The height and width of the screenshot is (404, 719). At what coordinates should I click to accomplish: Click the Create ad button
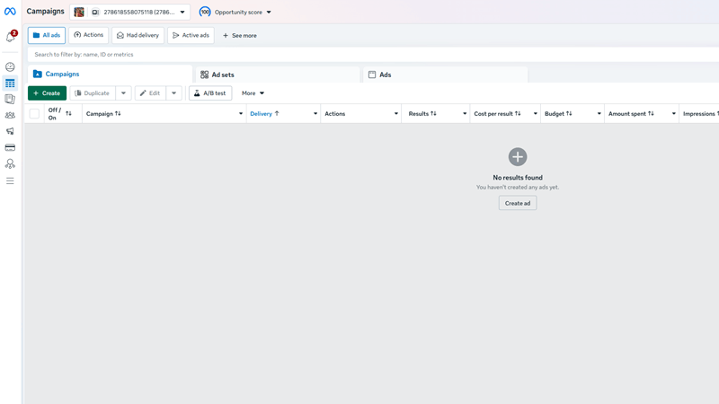[518, 203]
